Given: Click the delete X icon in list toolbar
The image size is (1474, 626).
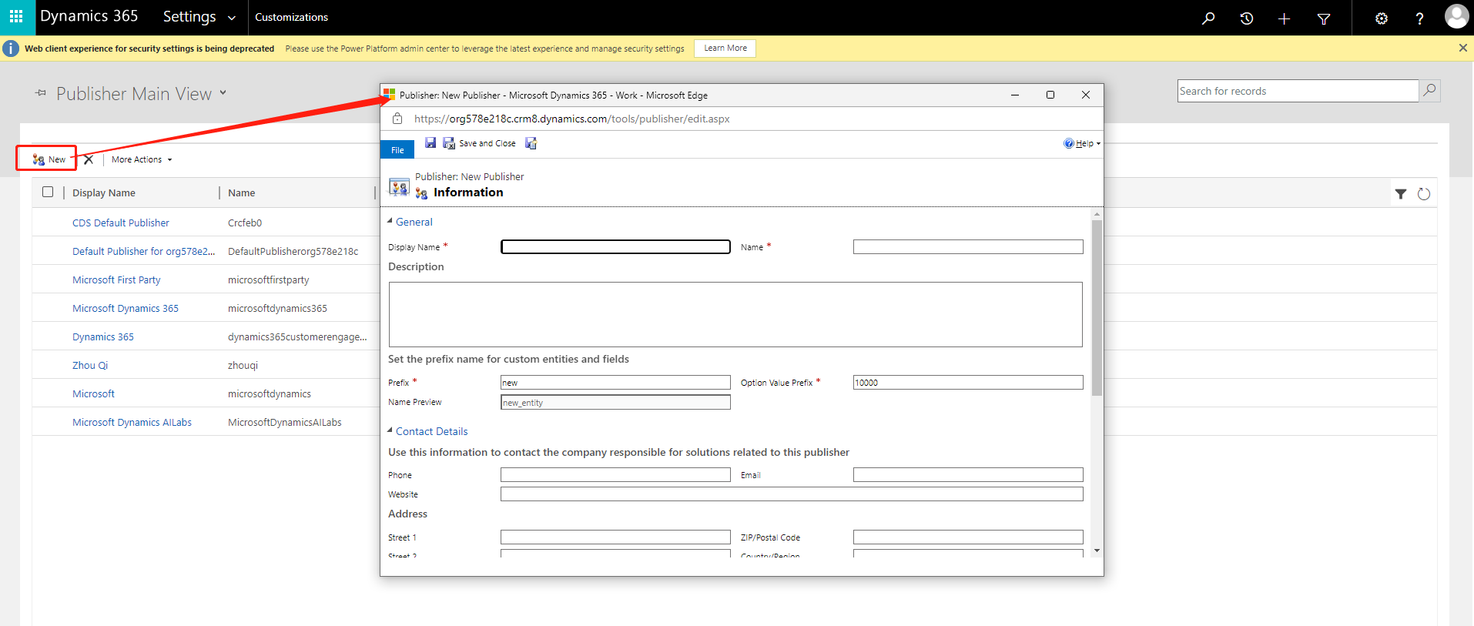Looking at the screenshot, I should [89, 159].
